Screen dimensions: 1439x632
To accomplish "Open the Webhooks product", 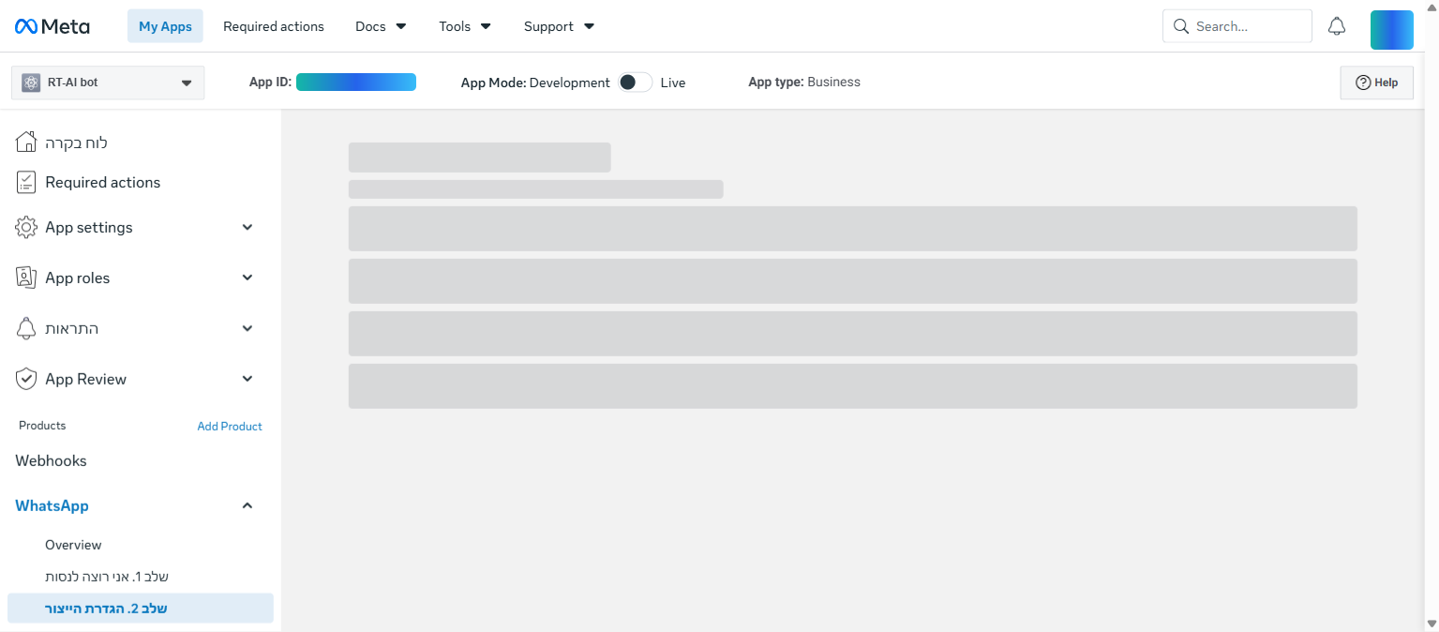I will [x=51, y=460].
